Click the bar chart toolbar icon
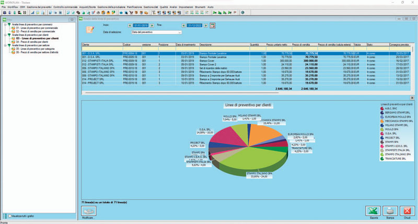418x224 pixels. click(32, 13)
